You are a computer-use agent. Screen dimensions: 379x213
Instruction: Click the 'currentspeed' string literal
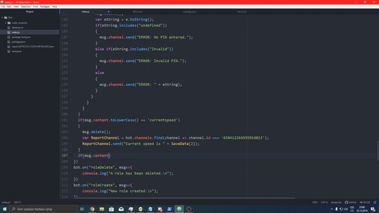[163, 120]
